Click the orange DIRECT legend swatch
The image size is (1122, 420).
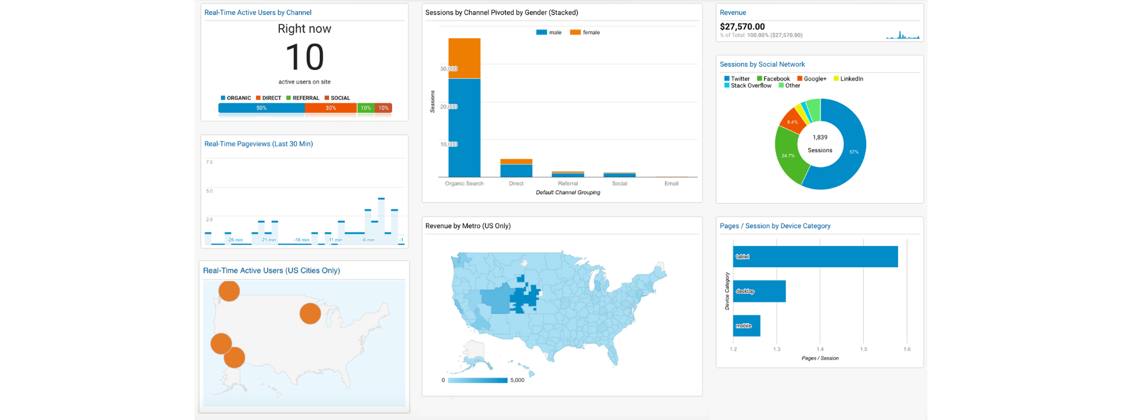258,98
